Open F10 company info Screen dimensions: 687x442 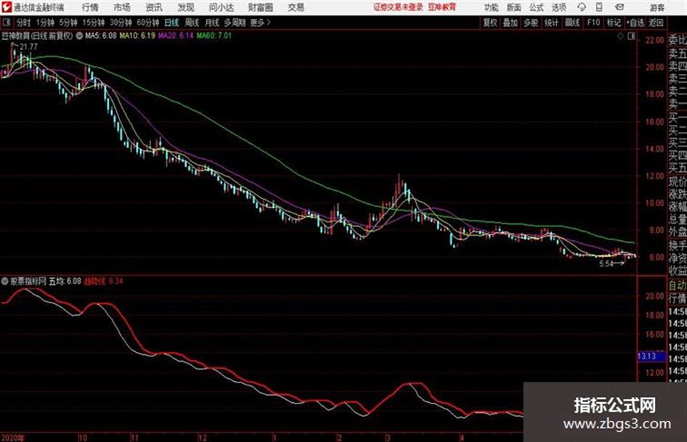(x=593, y=22)
